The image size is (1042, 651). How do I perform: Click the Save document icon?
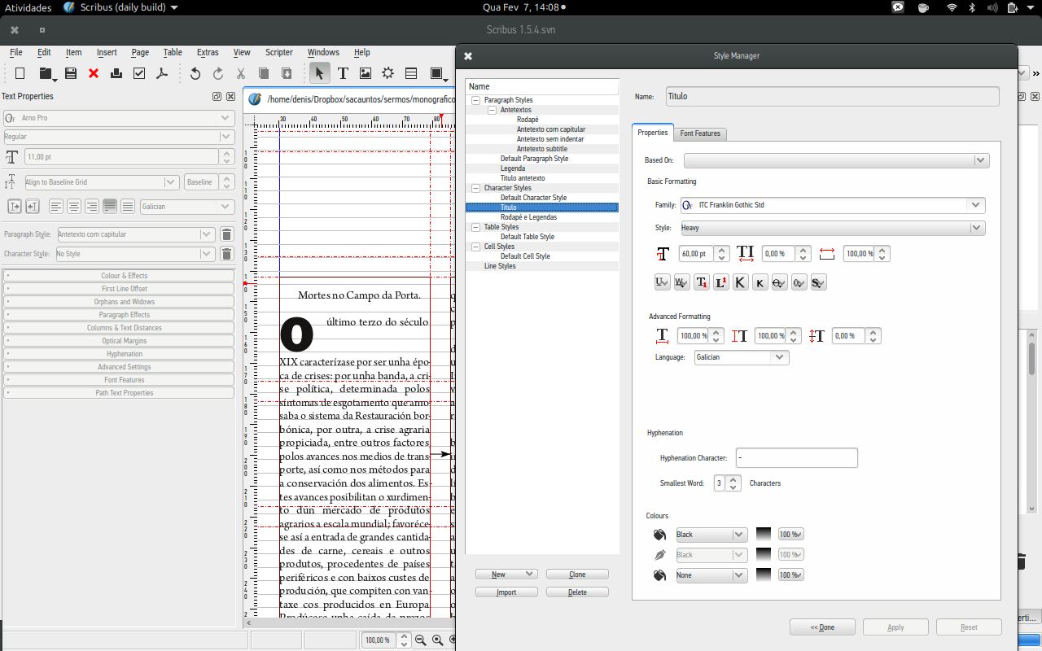pos(71,73)
